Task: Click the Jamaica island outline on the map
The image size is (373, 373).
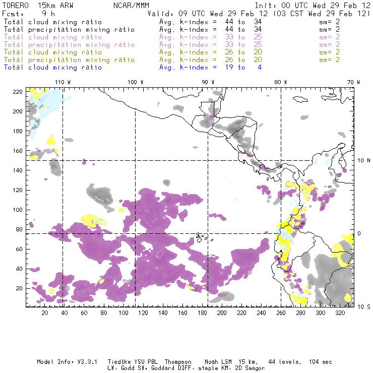Action: (x=300, y=99)
